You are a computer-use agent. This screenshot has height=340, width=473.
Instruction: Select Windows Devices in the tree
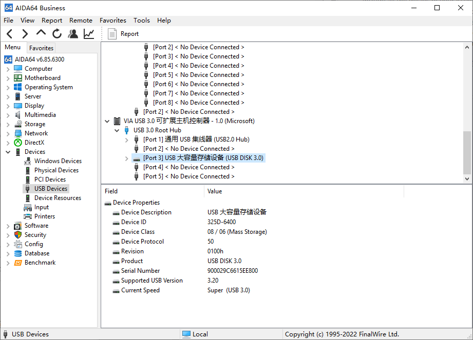tap(58, 161)
